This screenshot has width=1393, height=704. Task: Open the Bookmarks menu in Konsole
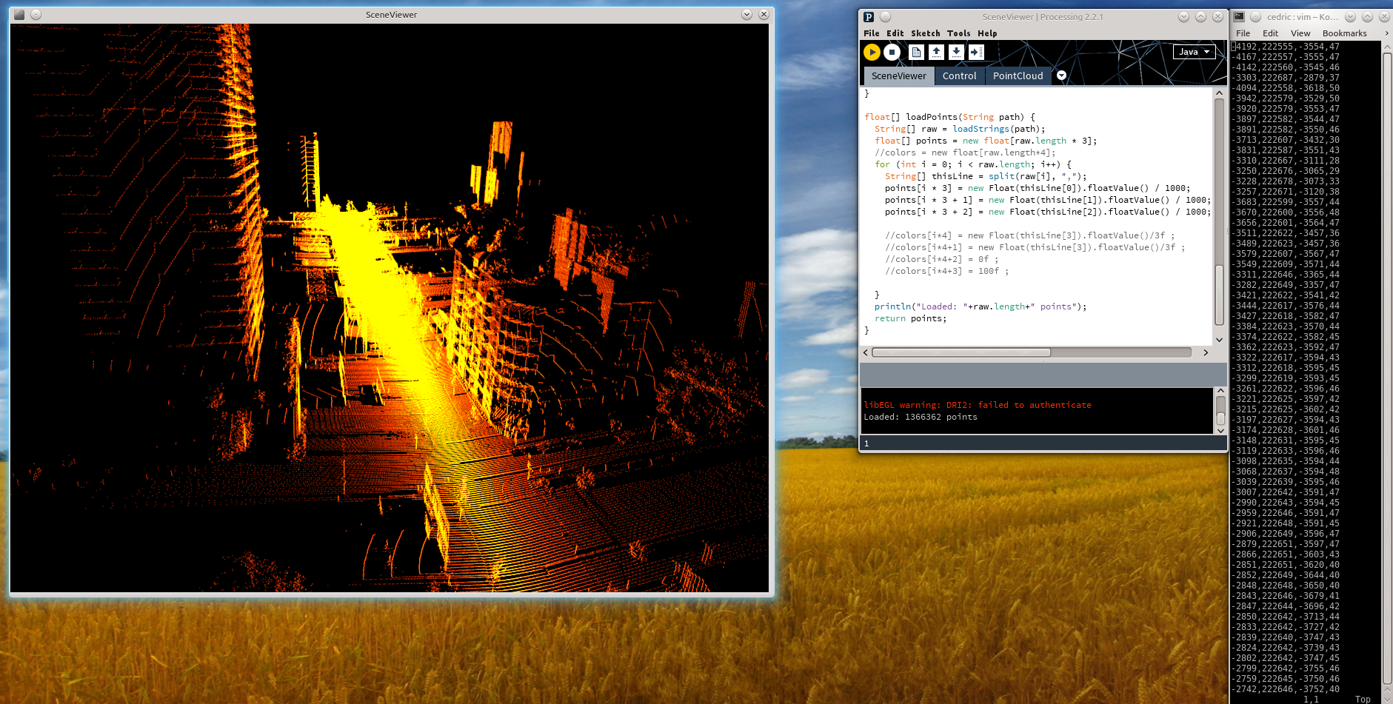[x=1344, y=33]
